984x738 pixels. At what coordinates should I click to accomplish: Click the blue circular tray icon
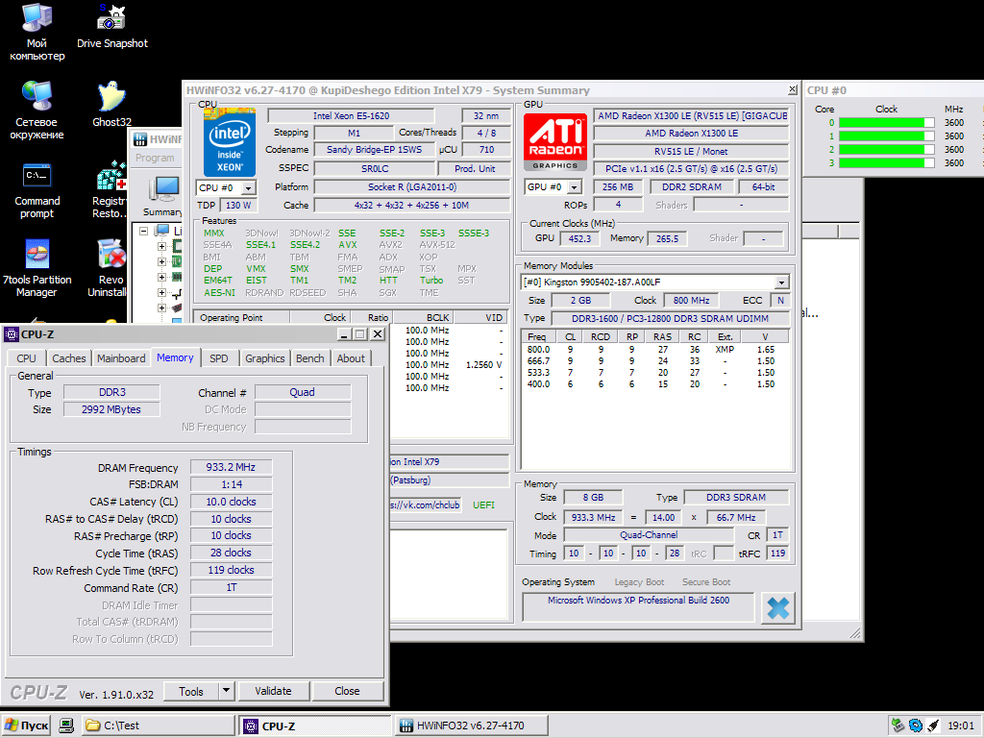pos(916,726)
